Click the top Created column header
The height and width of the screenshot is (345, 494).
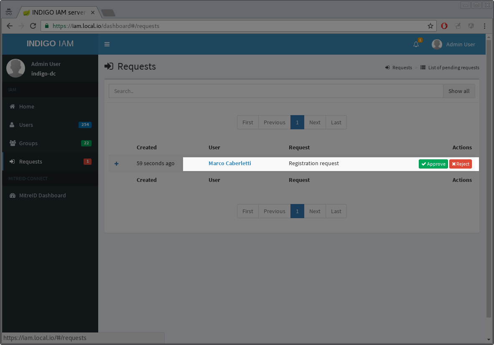click(147, 148)
